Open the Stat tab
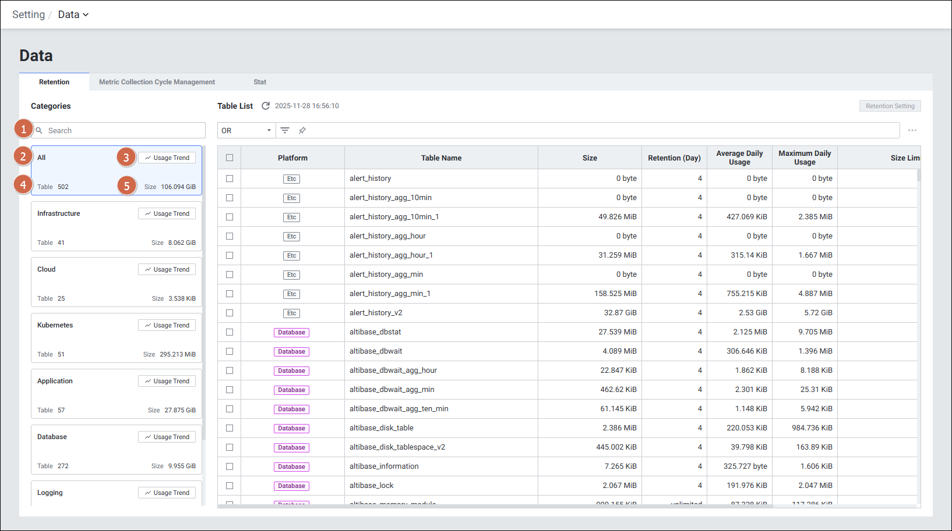 [260, 82]
